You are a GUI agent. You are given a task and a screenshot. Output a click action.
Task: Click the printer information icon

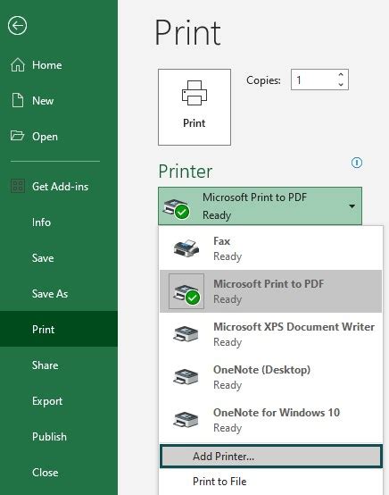pyautogui.click(x=357, y=163)
